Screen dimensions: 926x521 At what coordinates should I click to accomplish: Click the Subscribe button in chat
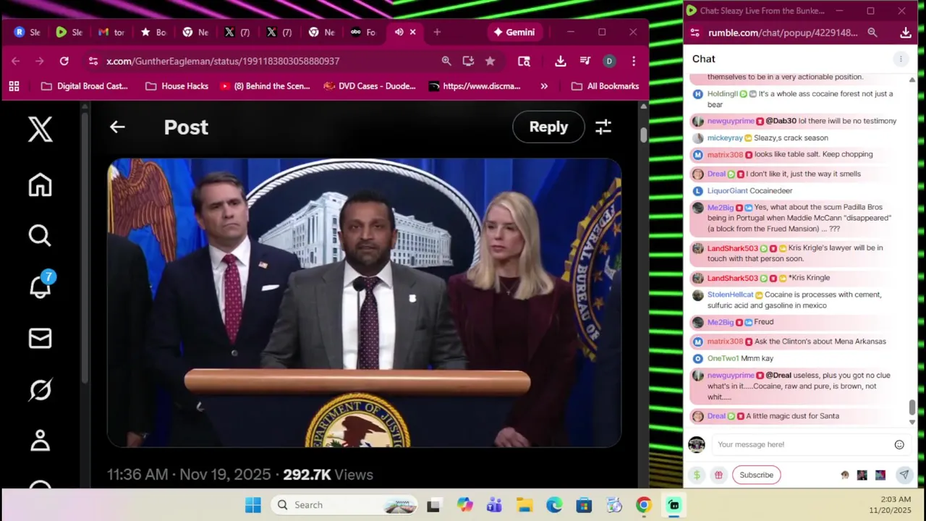(x=756, y=475)
